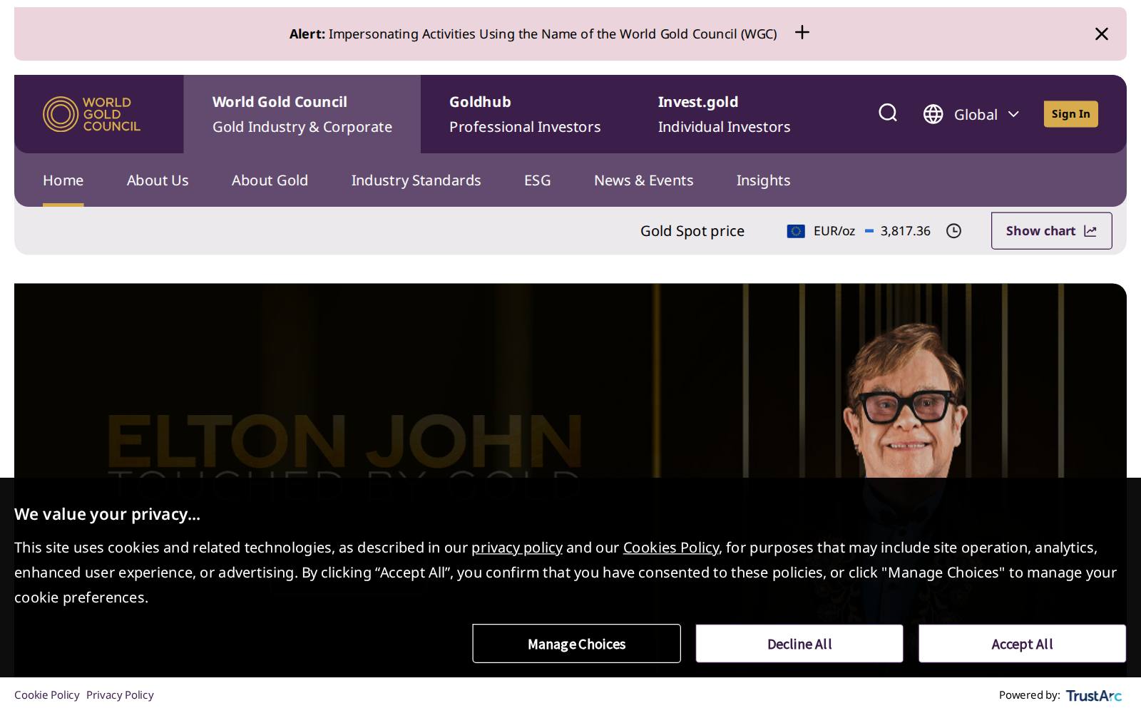This screenshot has height=713, width=1141.
Task: Click the gold price 3,817.36 value
Action: (x=905, y=231)
